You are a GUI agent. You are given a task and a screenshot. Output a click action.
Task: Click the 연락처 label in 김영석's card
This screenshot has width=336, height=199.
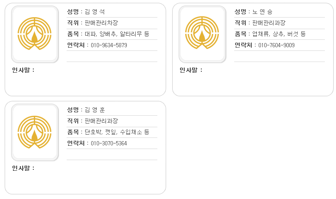point(76,45)
